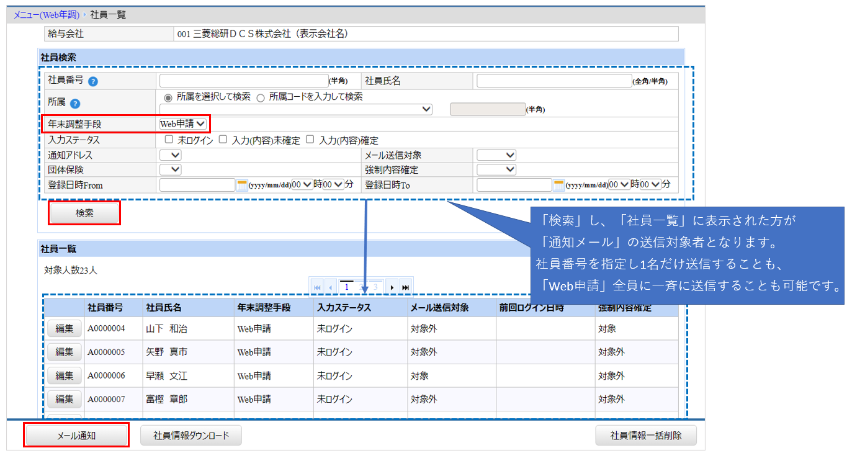Jump to last page of employee list

(406, 287)
